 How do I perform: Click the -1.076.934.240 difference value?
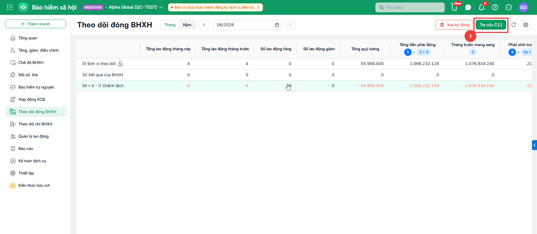[479, 86]
